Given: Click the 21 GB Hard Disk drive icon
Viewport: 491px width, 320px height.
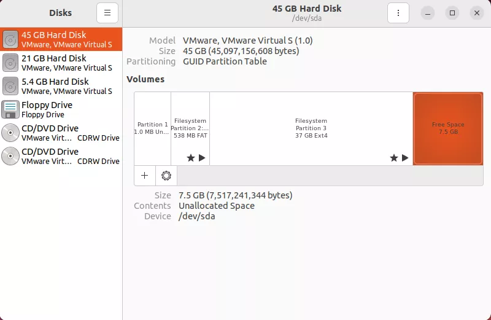Looking at the screenshot, I should [10, 63].
